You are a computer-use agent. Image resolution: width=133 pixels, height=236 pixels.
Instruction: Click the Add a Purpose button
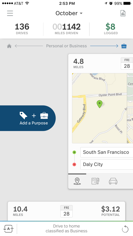coord(28,118)
